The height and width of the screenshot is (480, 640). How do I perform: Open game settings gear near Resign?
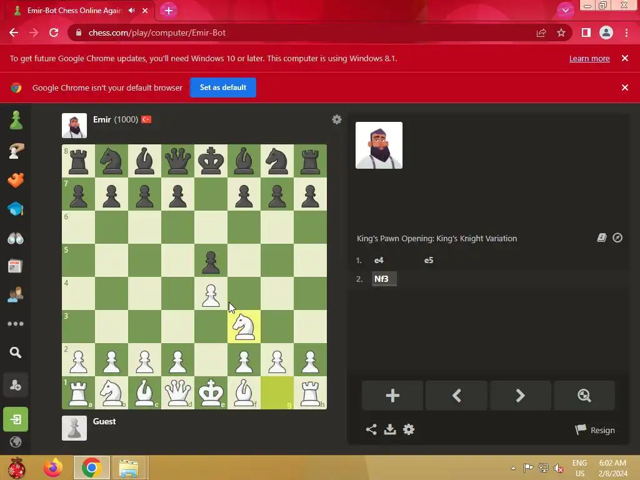(409, 429)
